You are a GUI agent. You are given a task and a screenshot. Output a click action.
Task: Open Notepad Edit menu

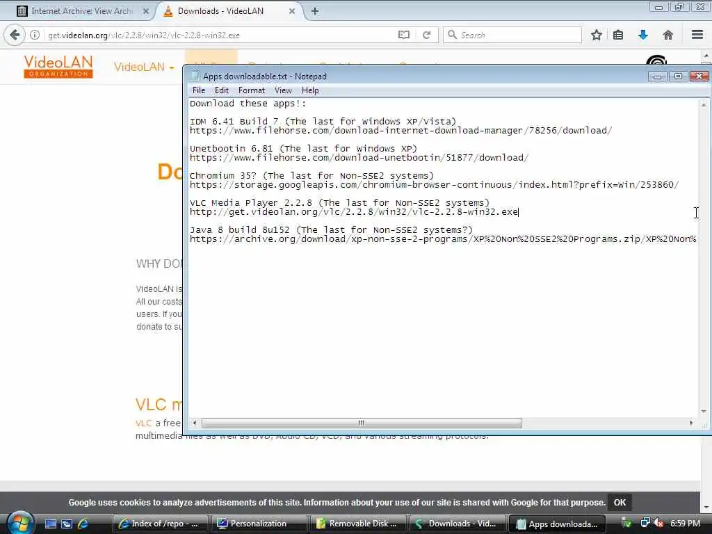222,90
